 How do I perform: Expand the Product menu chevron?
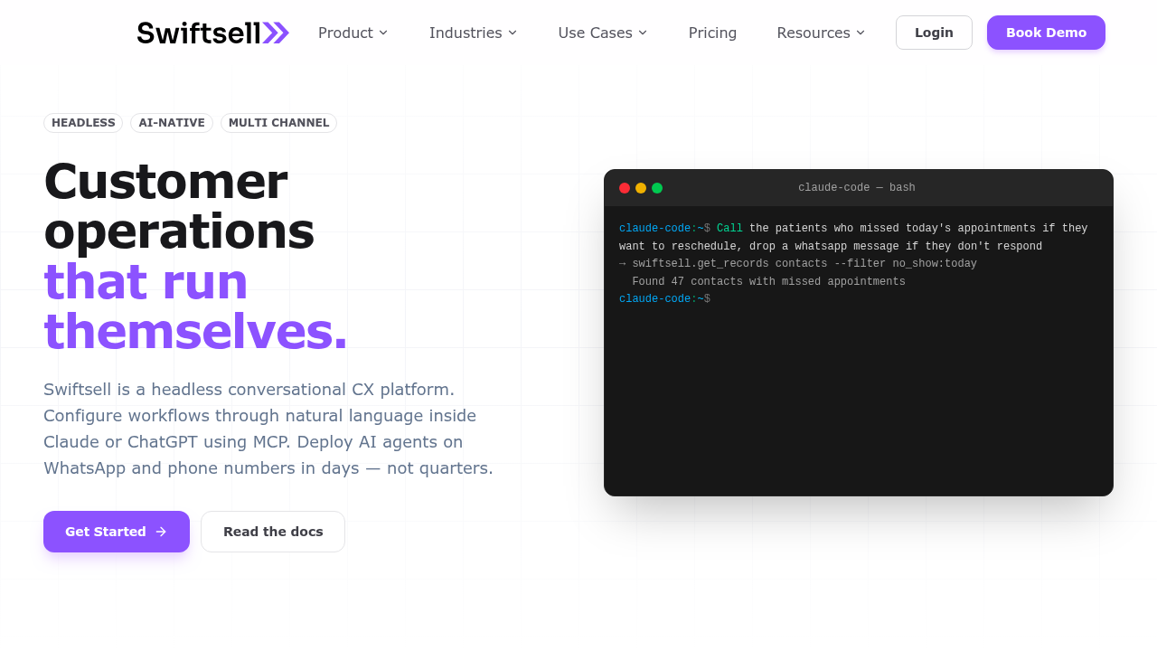point(383,33)
